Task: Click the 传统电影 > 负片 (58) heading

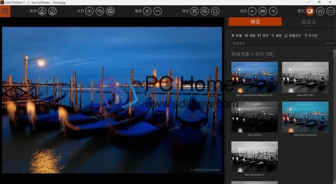Action: pos(252,54)
